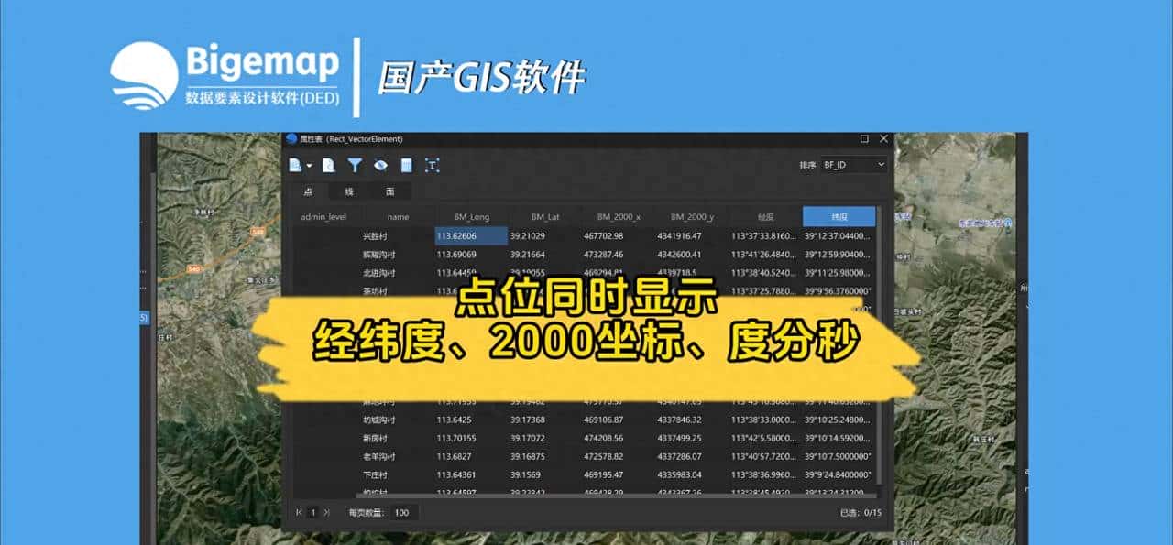
Task: Expand the export icon's dropdown arrow
Action: tap(310, 166)
